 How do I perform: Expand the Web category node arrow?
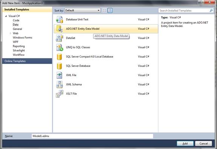pyautogui.click(x=10, y=33)
